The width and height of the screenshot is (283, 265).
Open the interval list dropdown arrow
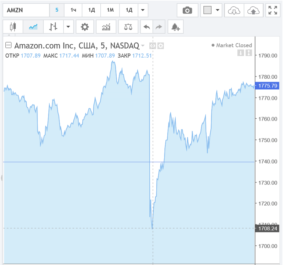143,10
